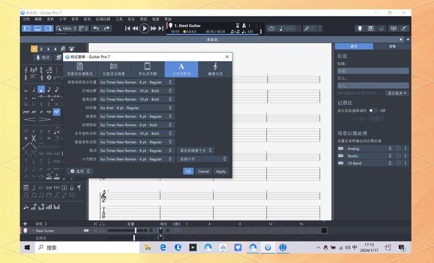The height and width of the screenshot is (263, 434).
Task: Toggle the left panel visibility button
Action: point(27,28)
